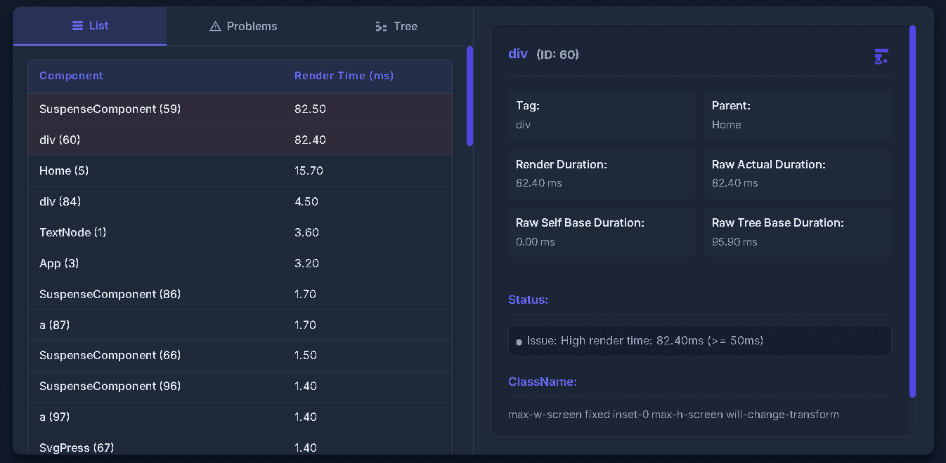Click the Raw Actual Duration card

[798, 173]
